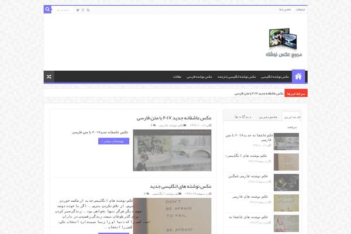Click the purple search magnifier icon
This screenshot has height=234, width=351.
(47, 9)
